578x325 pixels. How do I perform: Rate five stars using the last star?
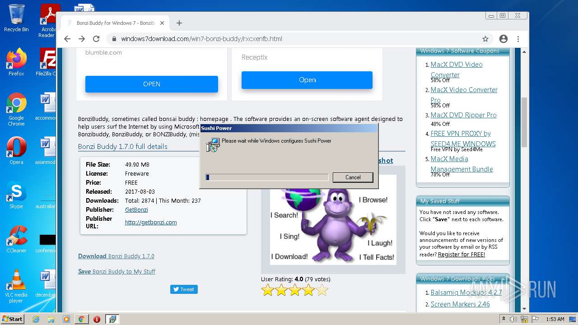point(322,290)
